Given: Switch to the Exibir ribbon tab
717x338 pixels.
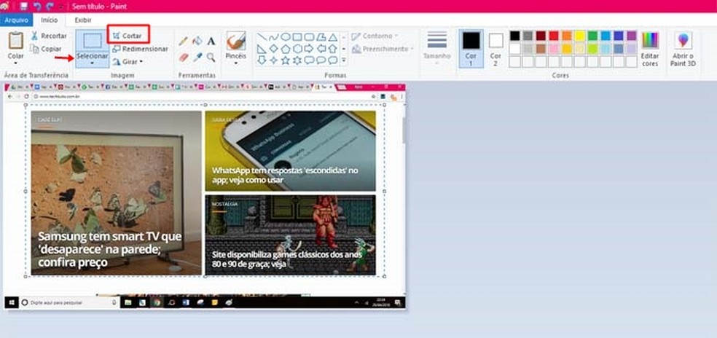Looking at the screenshot, I should click(x=83, y=20).
